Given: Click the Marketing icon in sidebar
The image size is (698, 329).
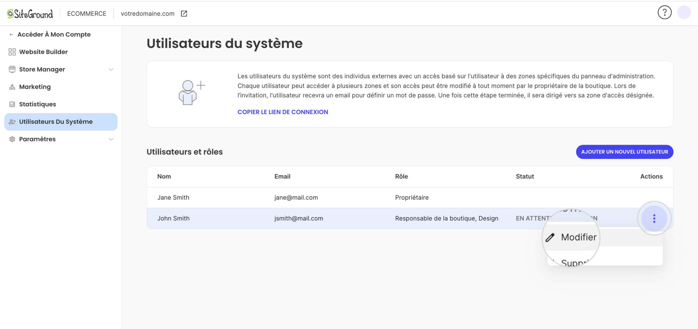Looking at the screenshot, I should [x=12, y=87].
